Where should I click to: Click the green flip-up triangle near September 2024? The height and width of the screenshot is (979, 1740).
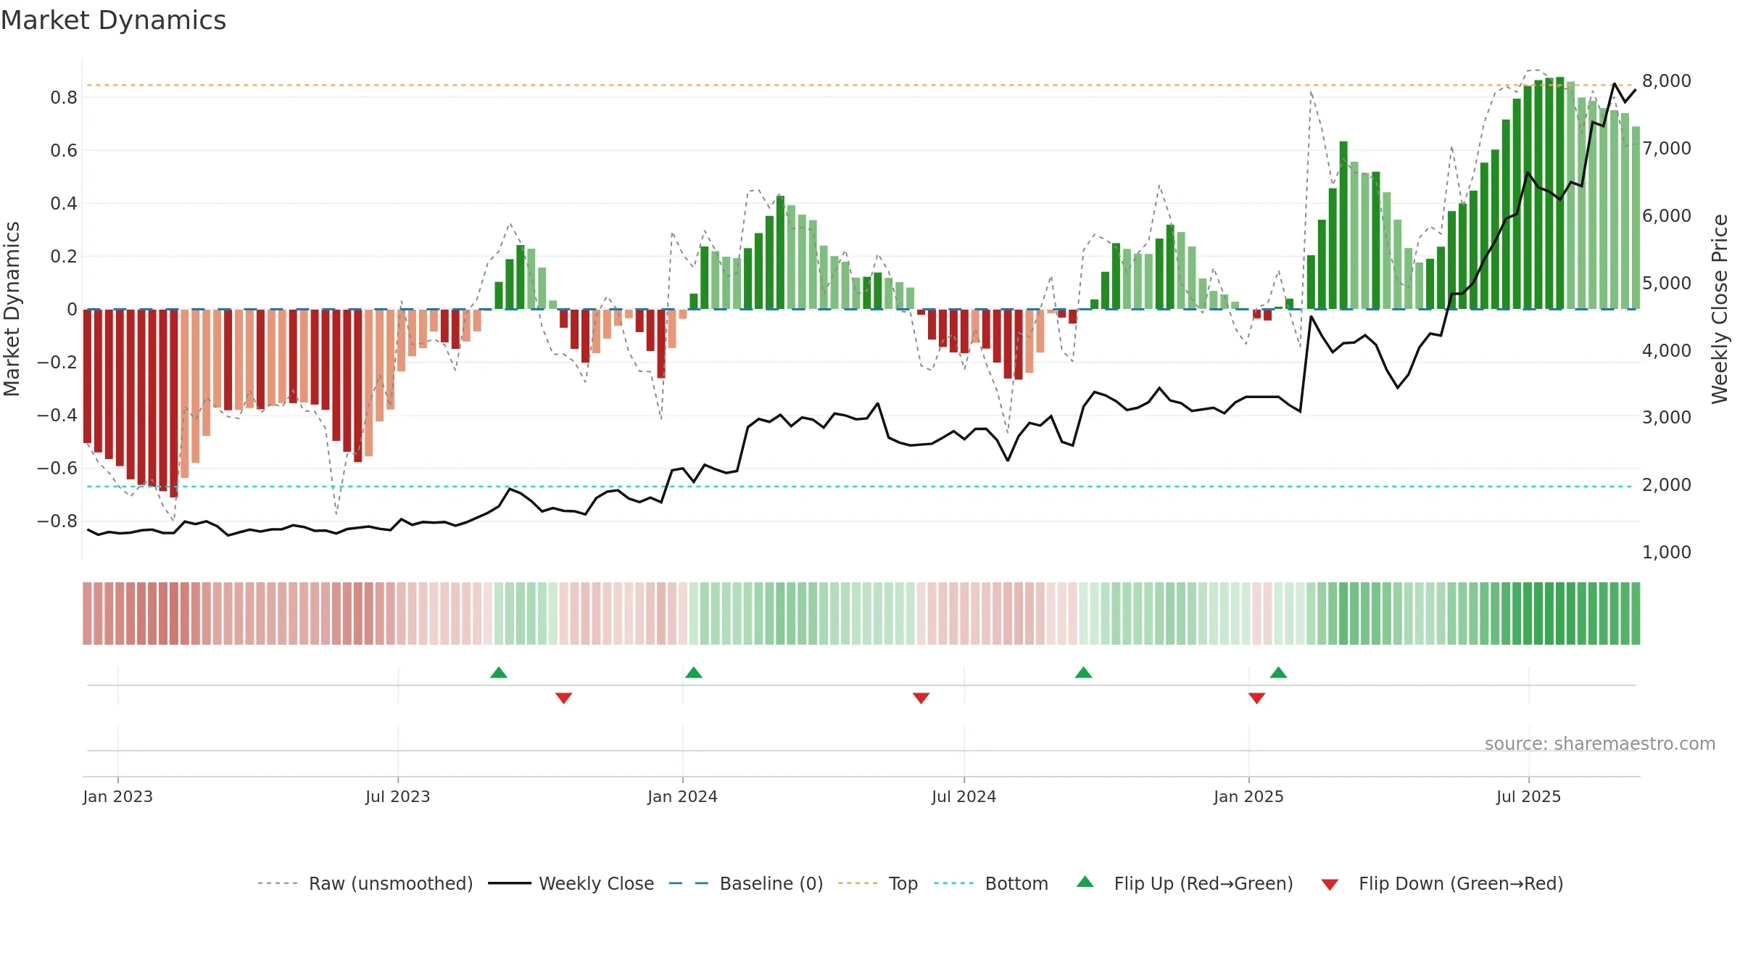pos(1084,672)
